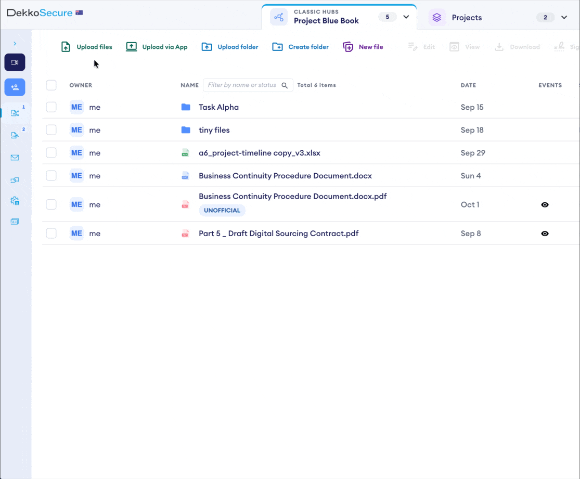Viewport: 580px width, 479px height.
Task: Click the Download toolbar item
Action: [x=517, y=47]
